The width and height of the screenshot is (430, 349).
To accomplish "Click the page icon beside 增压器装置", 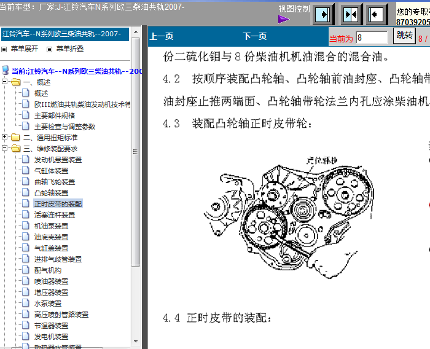I will 26,292.
